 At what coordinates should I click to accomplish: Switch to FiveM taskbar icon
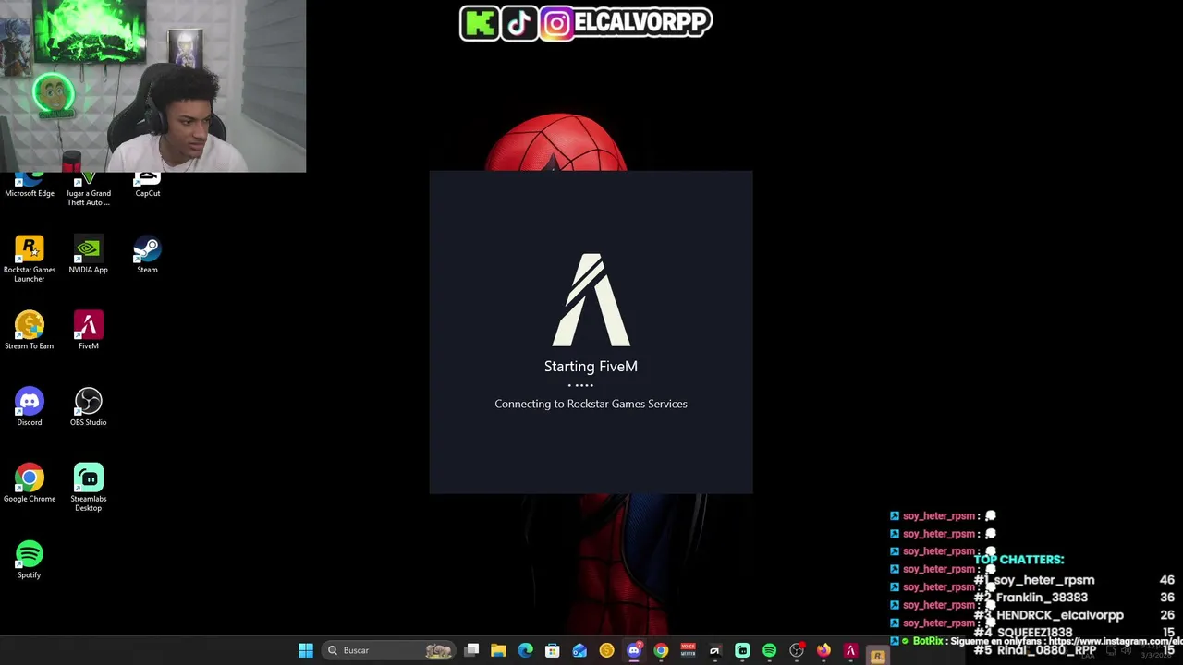pyautogui.click(x=850, y=650)
